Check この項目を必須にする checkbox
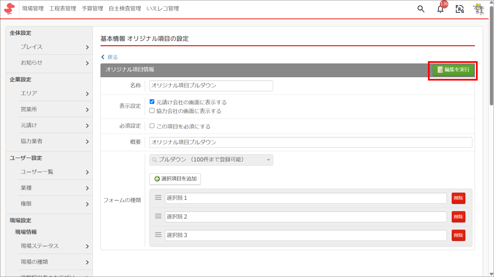This screenshot has width=494, height=277. 152,126
